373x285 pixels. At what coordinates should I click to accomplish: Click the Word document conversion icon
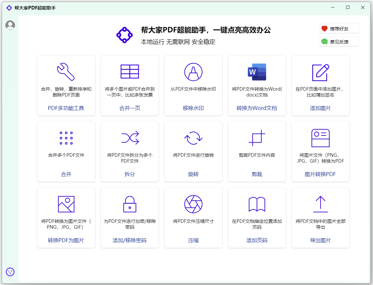257,72
